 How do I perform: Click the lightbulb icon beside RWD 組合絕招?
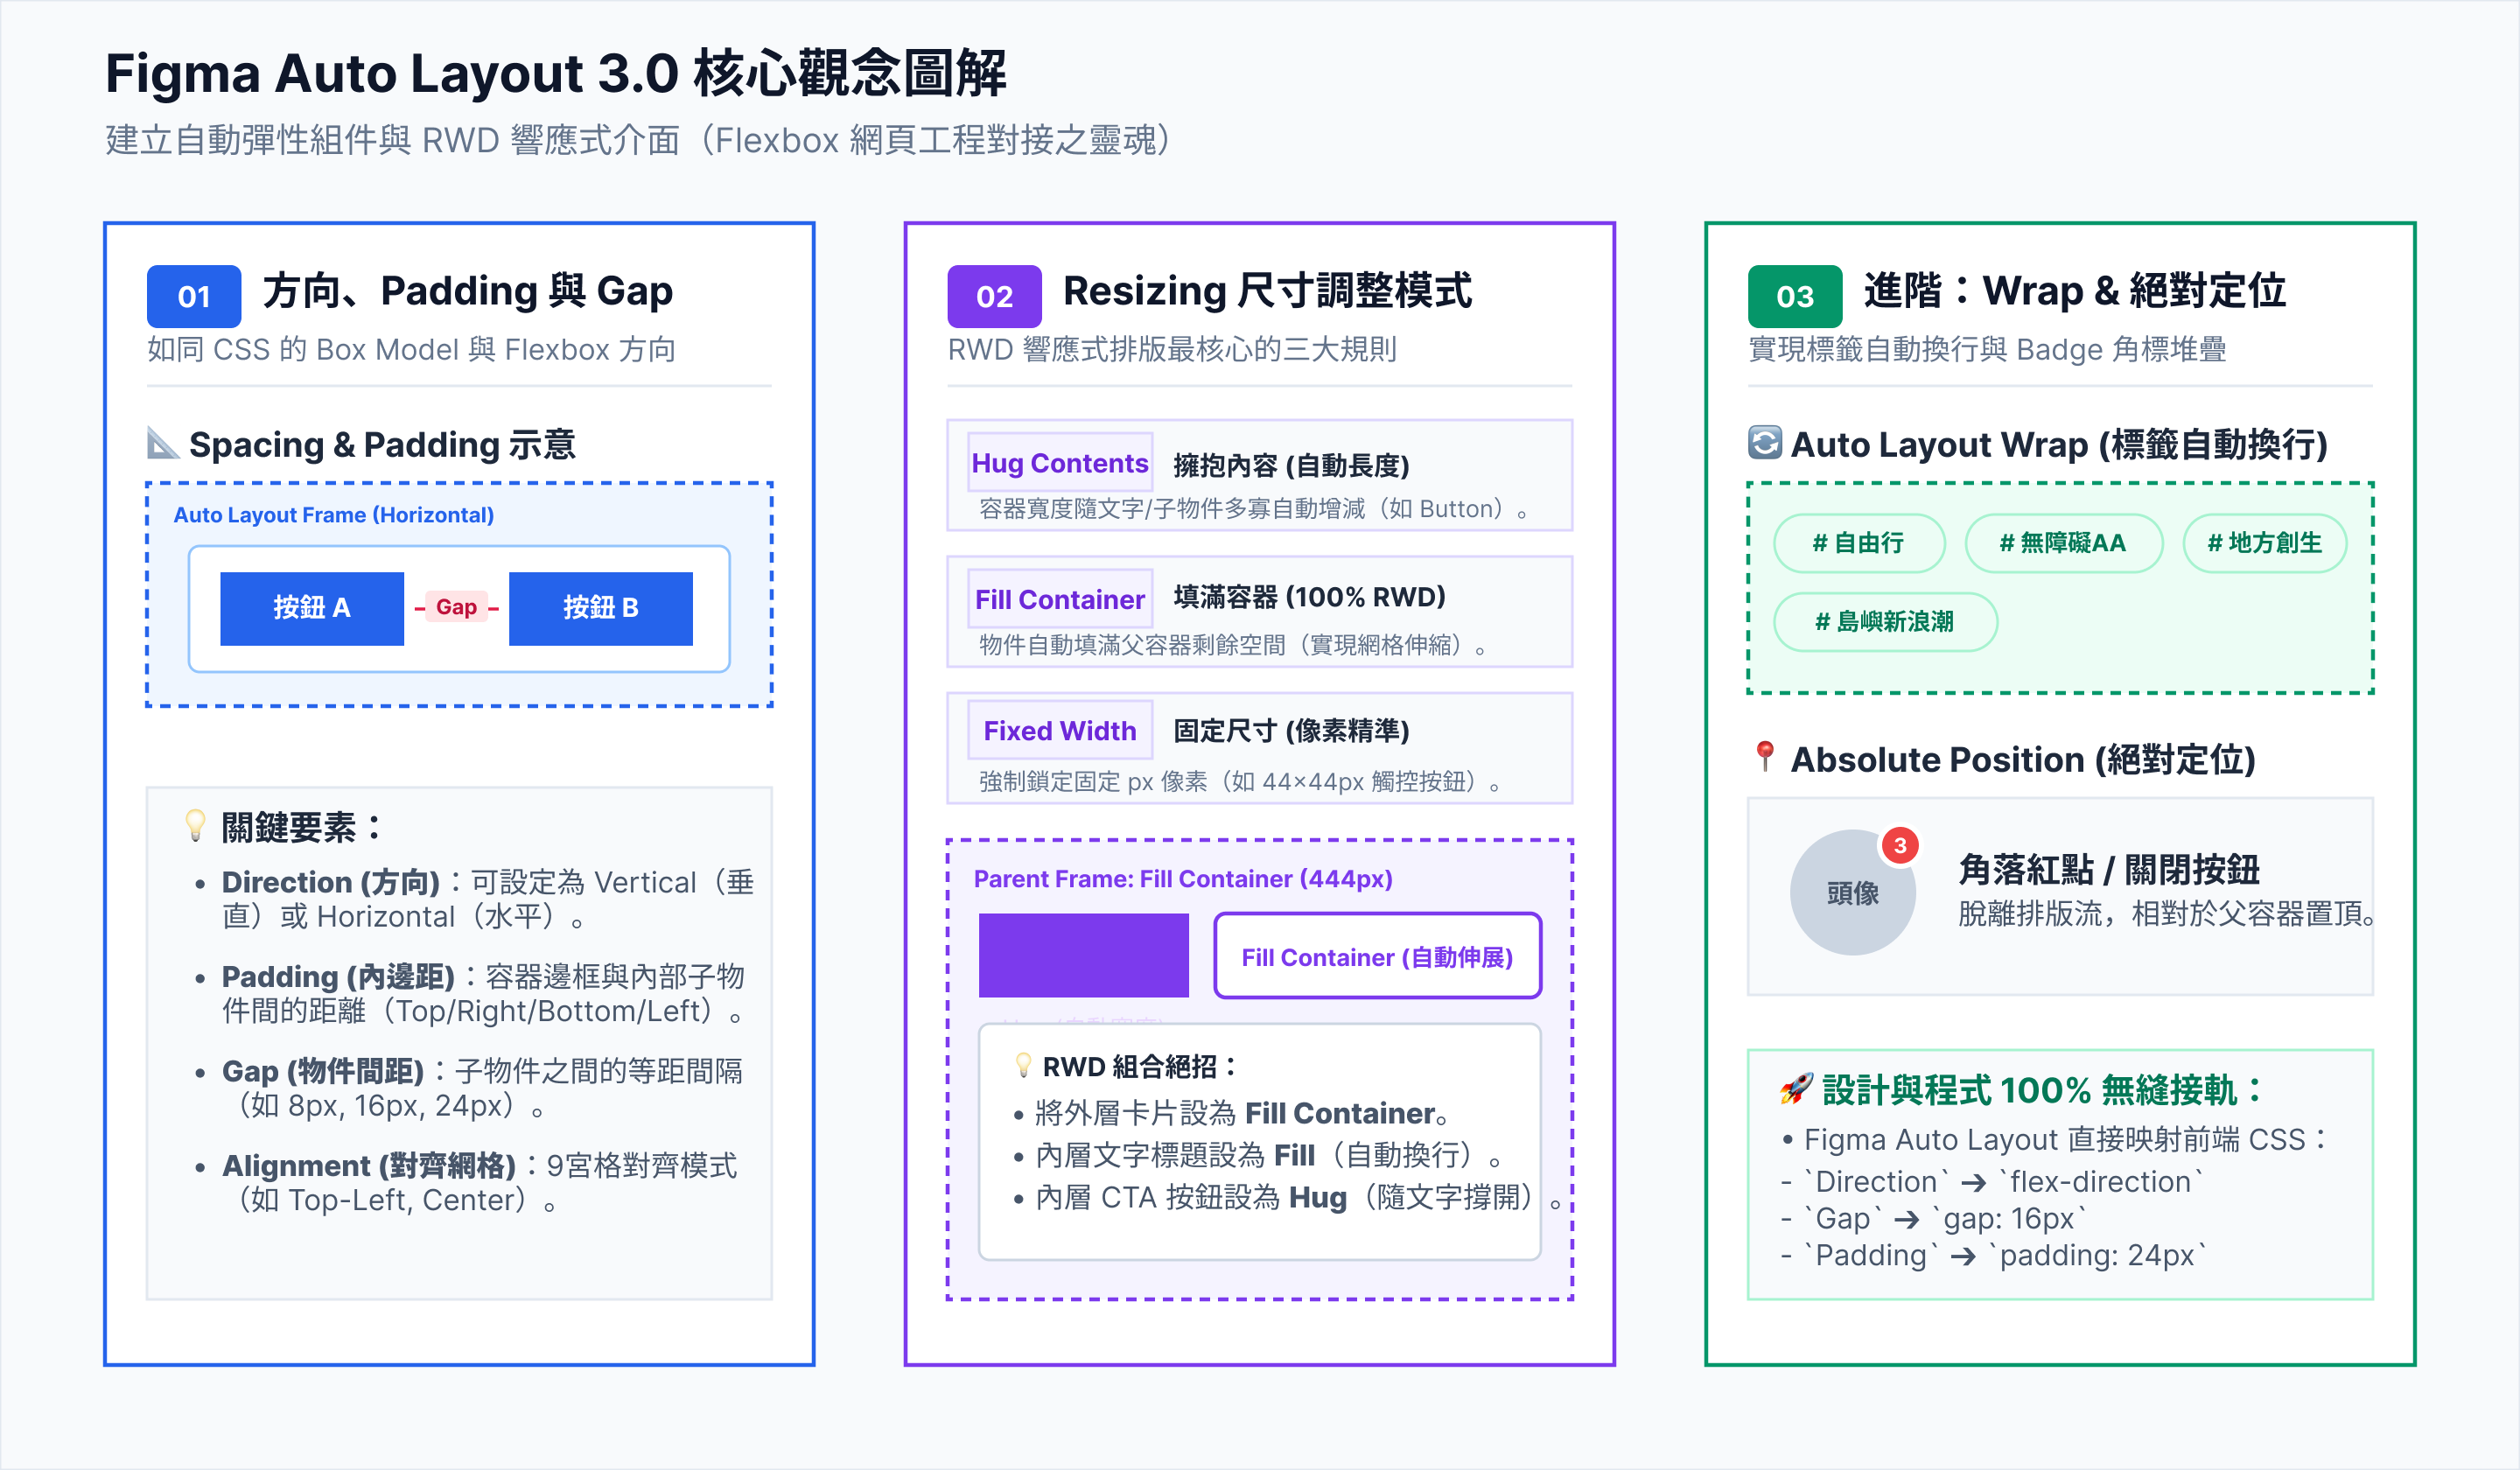pos(1023,1065)
